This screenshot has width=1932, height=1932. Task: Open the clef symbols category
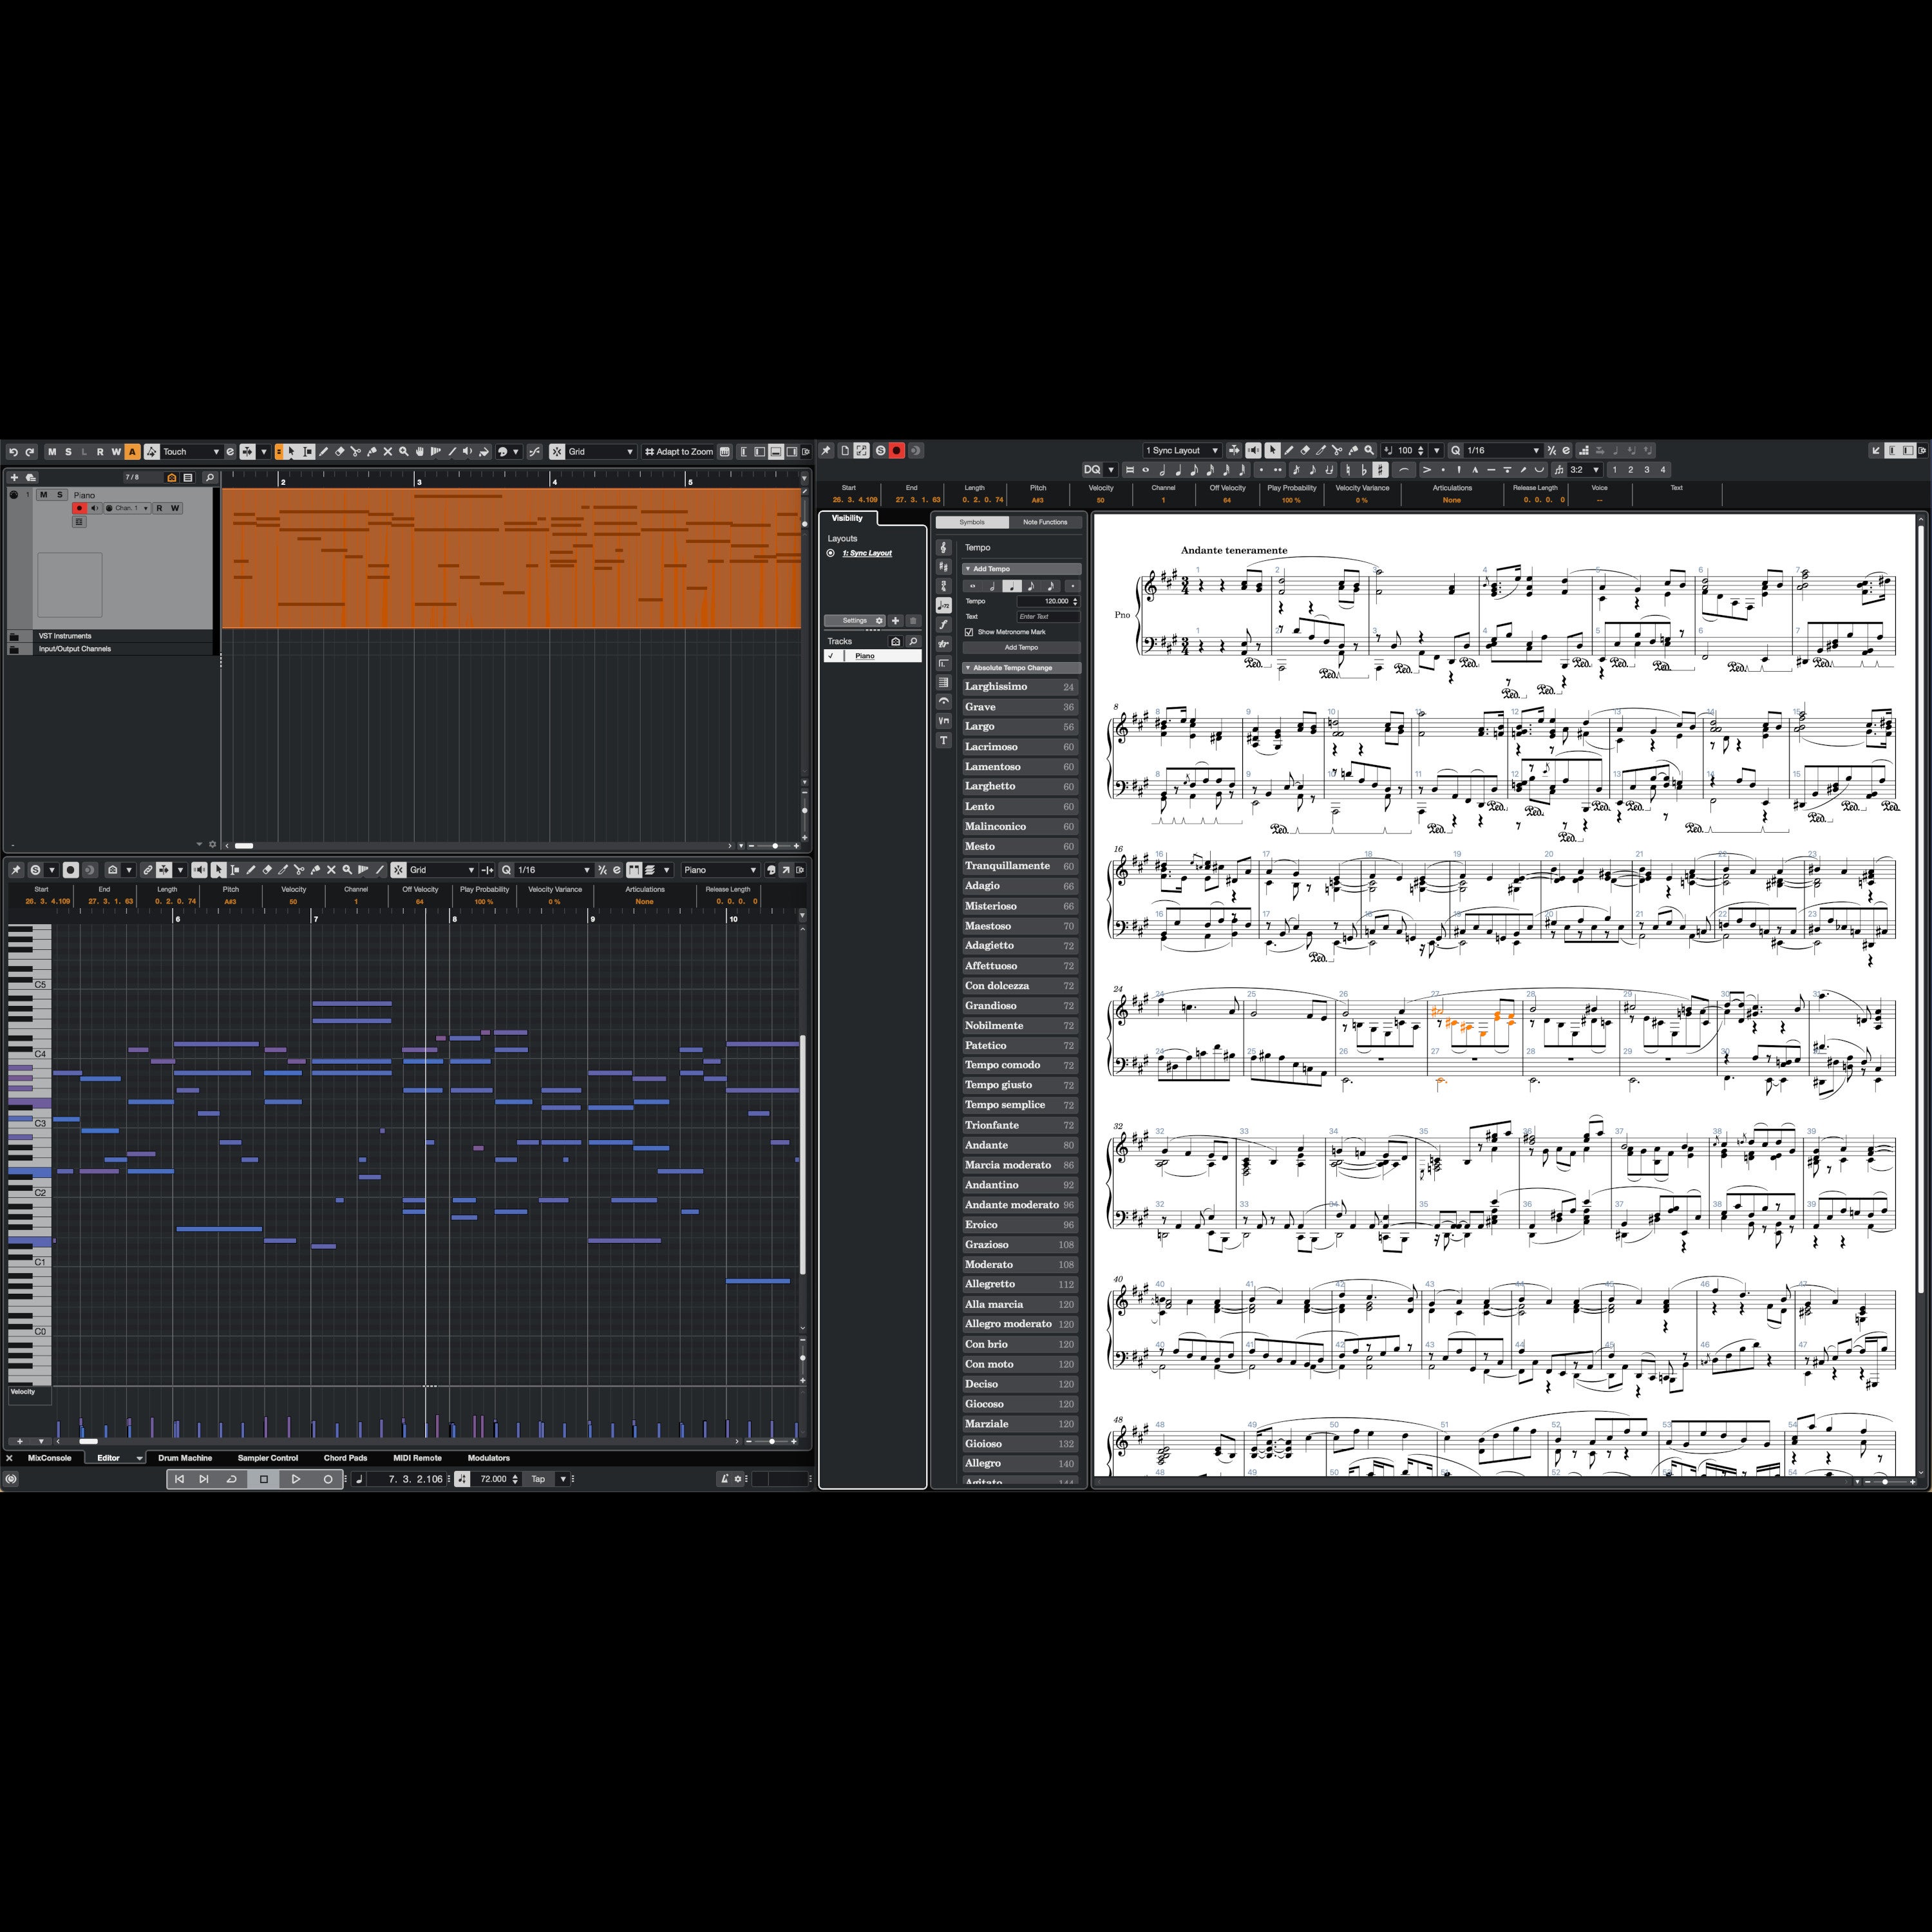click(x=943, y=548)
